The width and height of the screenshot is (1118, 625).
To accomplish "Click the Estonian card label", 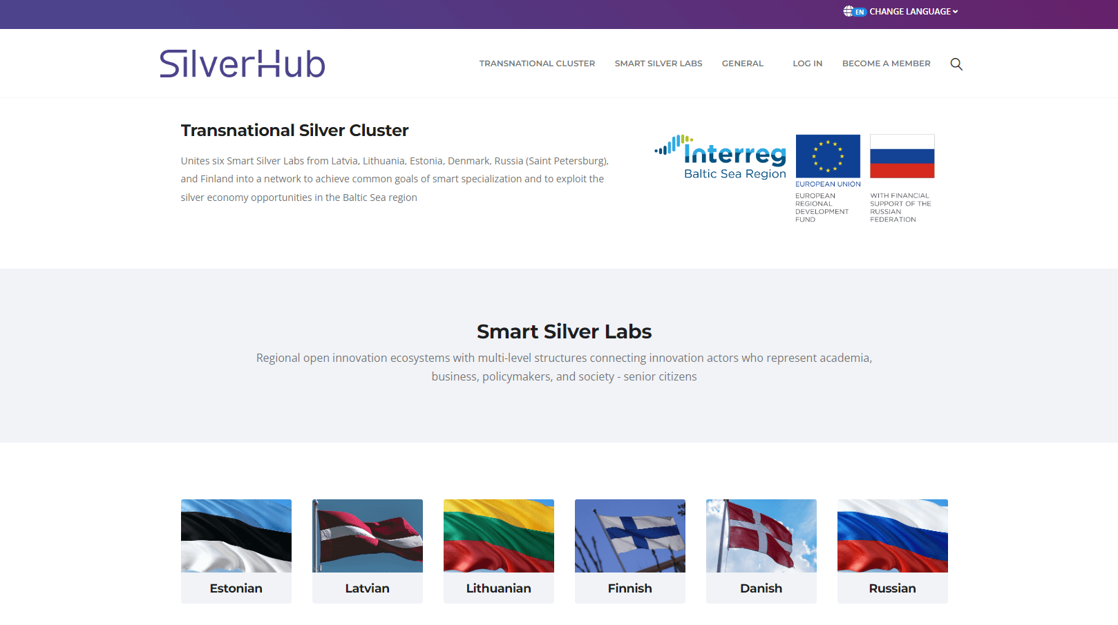I will click(x=236, y=588).
